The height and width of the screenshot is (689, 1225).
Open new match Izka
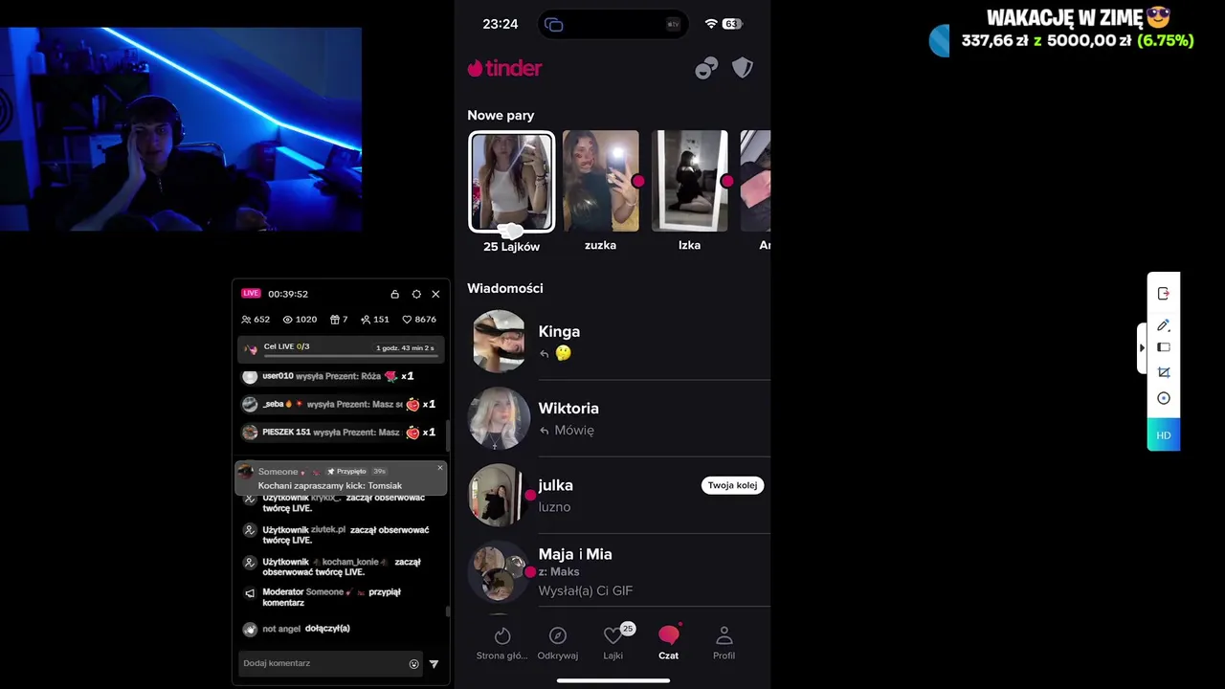tap(690, 181)
